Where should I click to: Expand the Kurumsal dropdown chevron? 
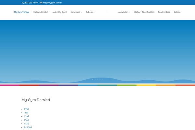pos(81,12)
